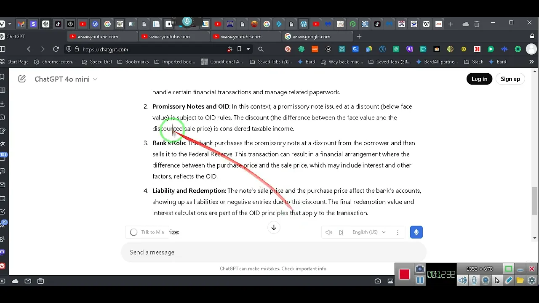This screenshot has width=539, height=303.
Task: Click the red stop recording button
Action: [x=404, y=274]
